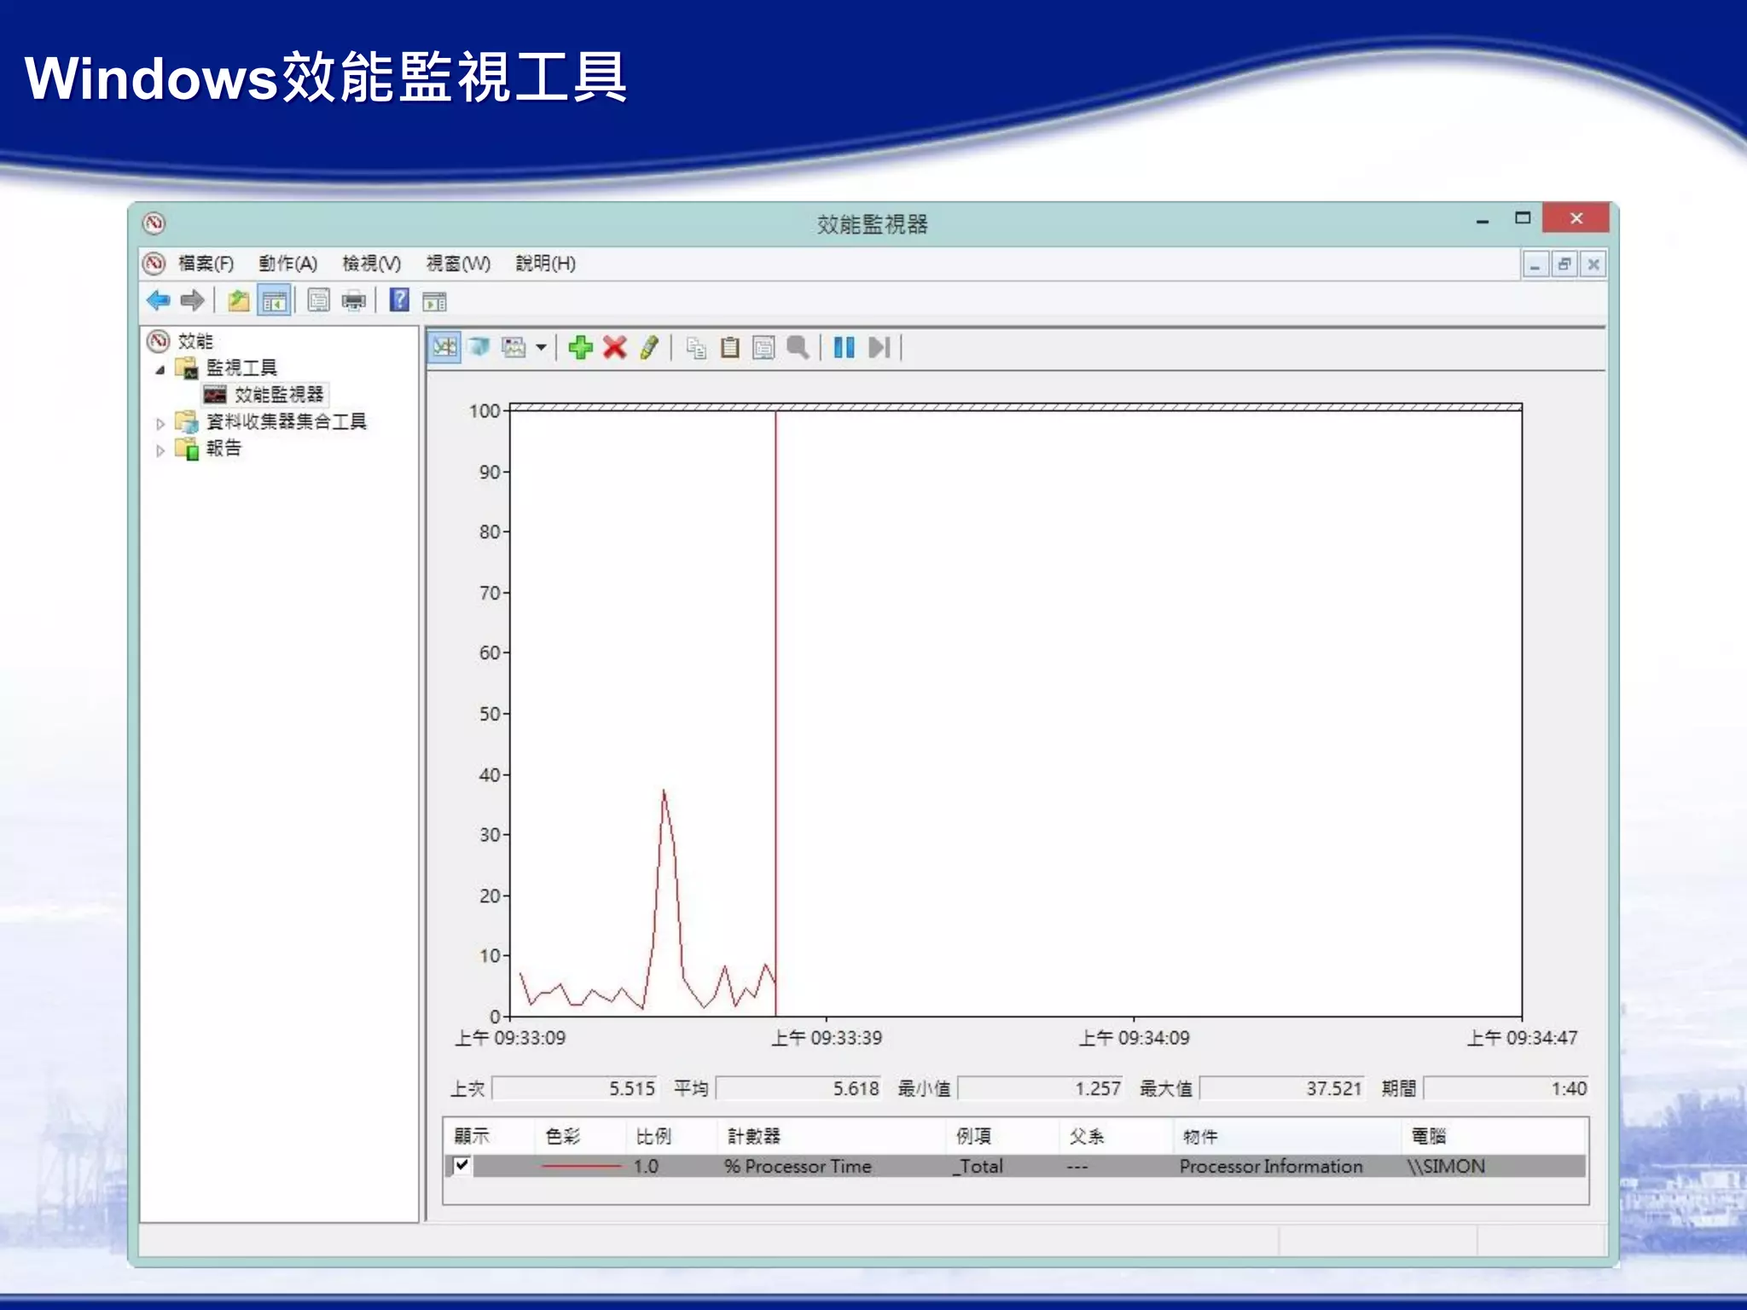Click _Total instance cell
This screenshot has height=1310, width=1747.
978,1166
